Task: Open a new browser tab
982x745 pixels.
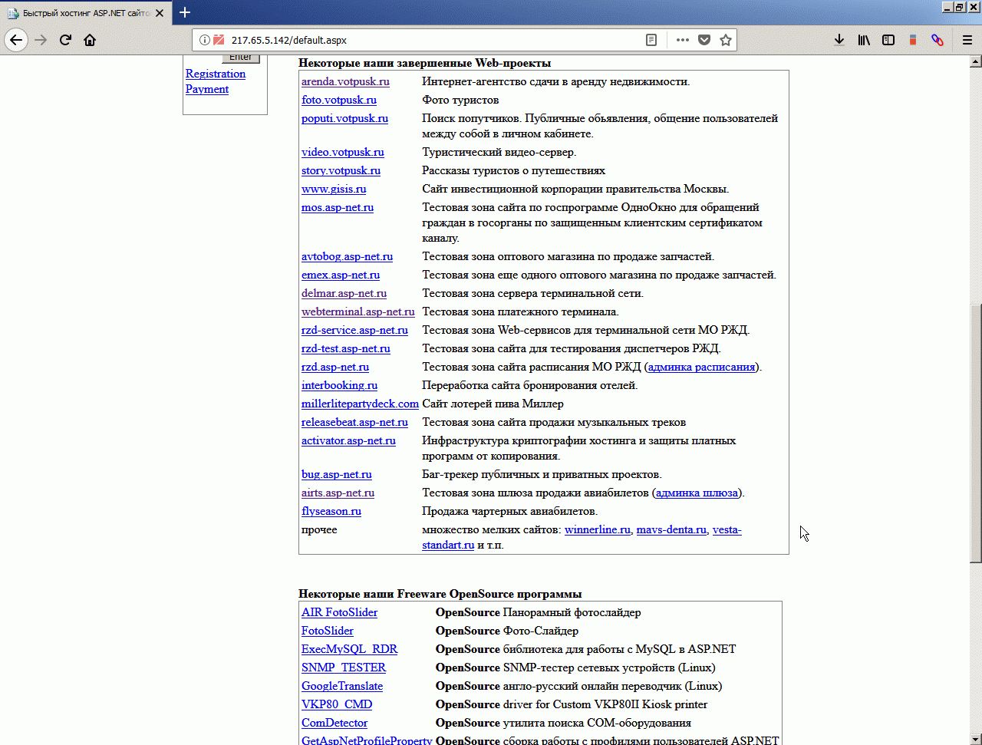Action: click(185, 13)
